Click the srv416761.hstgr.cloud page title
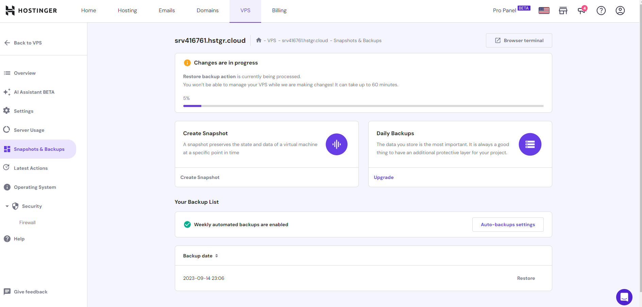Screen dimensions: 642x307 pos(210,40)
